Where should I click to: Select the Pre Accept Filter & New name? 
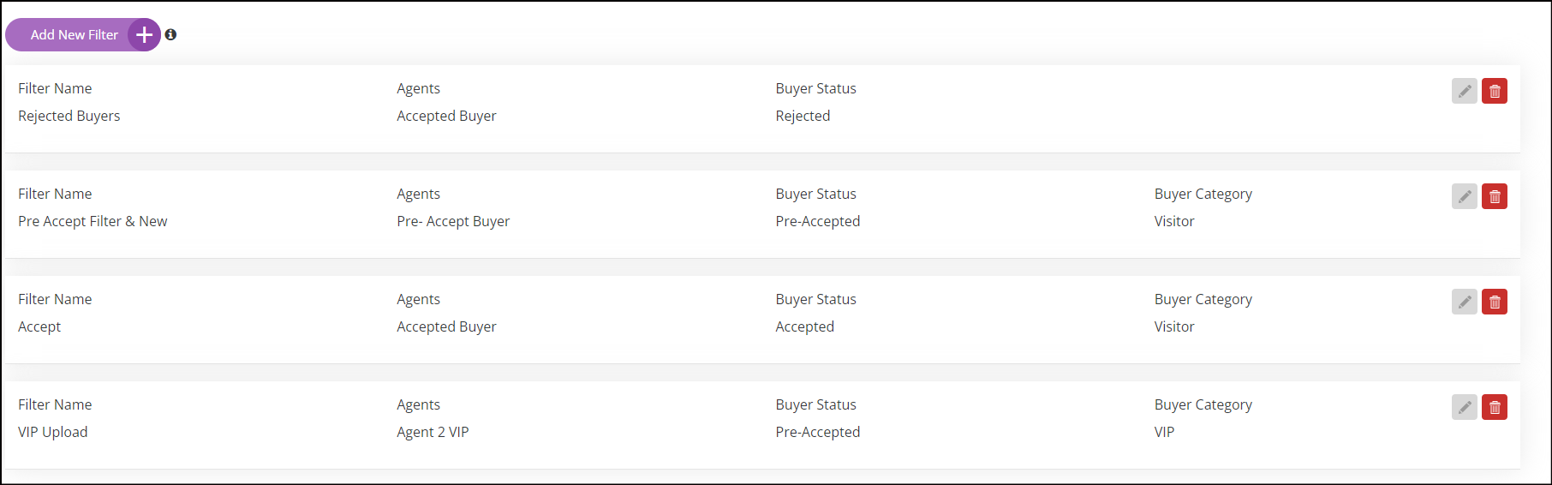pyautogui.click(x=93, y=221)
